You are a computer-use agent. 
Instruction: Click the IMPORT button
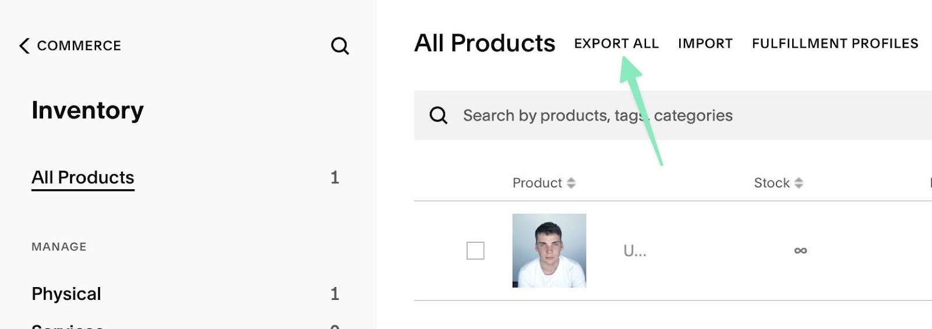tap(705, 44)
